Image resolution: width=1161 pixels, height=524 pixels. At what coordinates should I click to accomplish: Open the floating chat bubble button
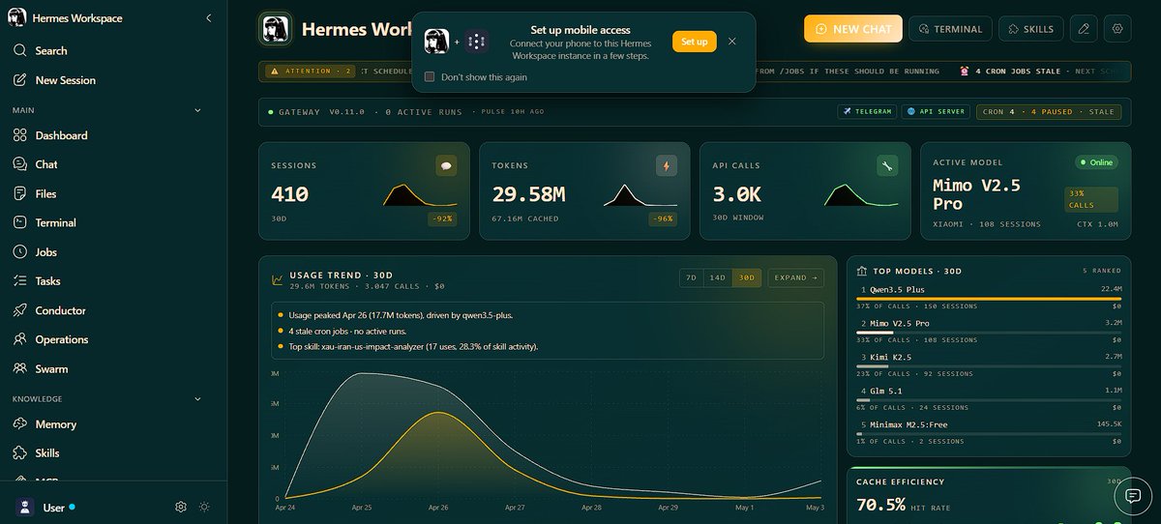pyautogui.click(x=1132, y=495)
